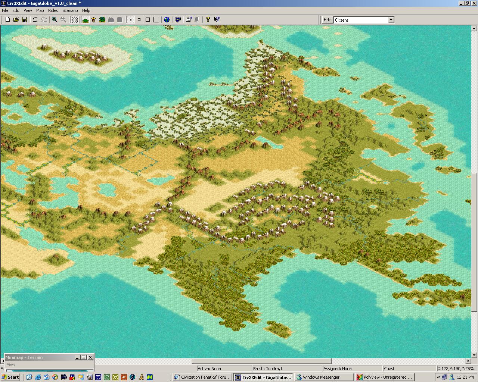Launch Excel from quick launch
The image size is (478, 382).
(x=107, y=377)
